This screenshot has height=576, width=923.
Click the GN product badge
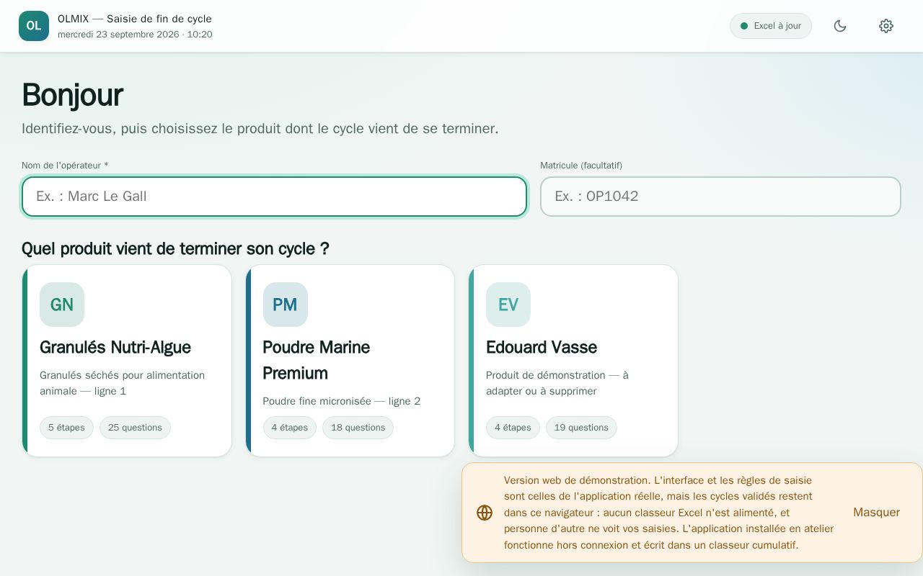(62, 305)
